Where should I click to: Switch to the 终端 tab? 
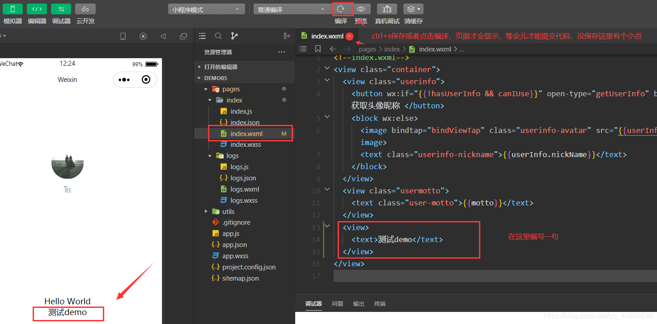(380, 304)
